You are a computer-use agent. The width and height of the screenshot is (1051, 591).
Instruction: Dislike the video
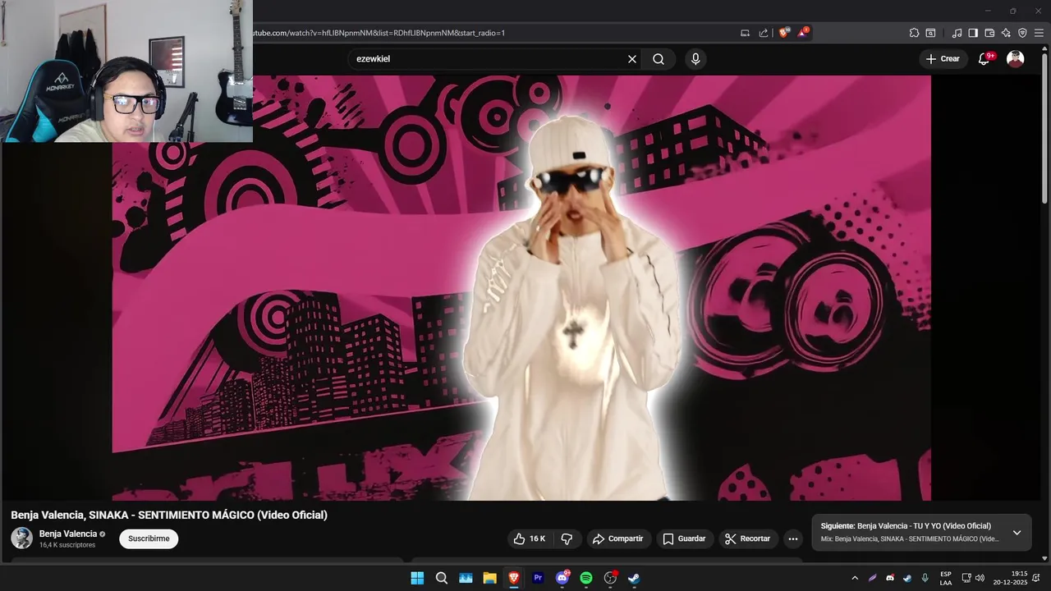567,538
